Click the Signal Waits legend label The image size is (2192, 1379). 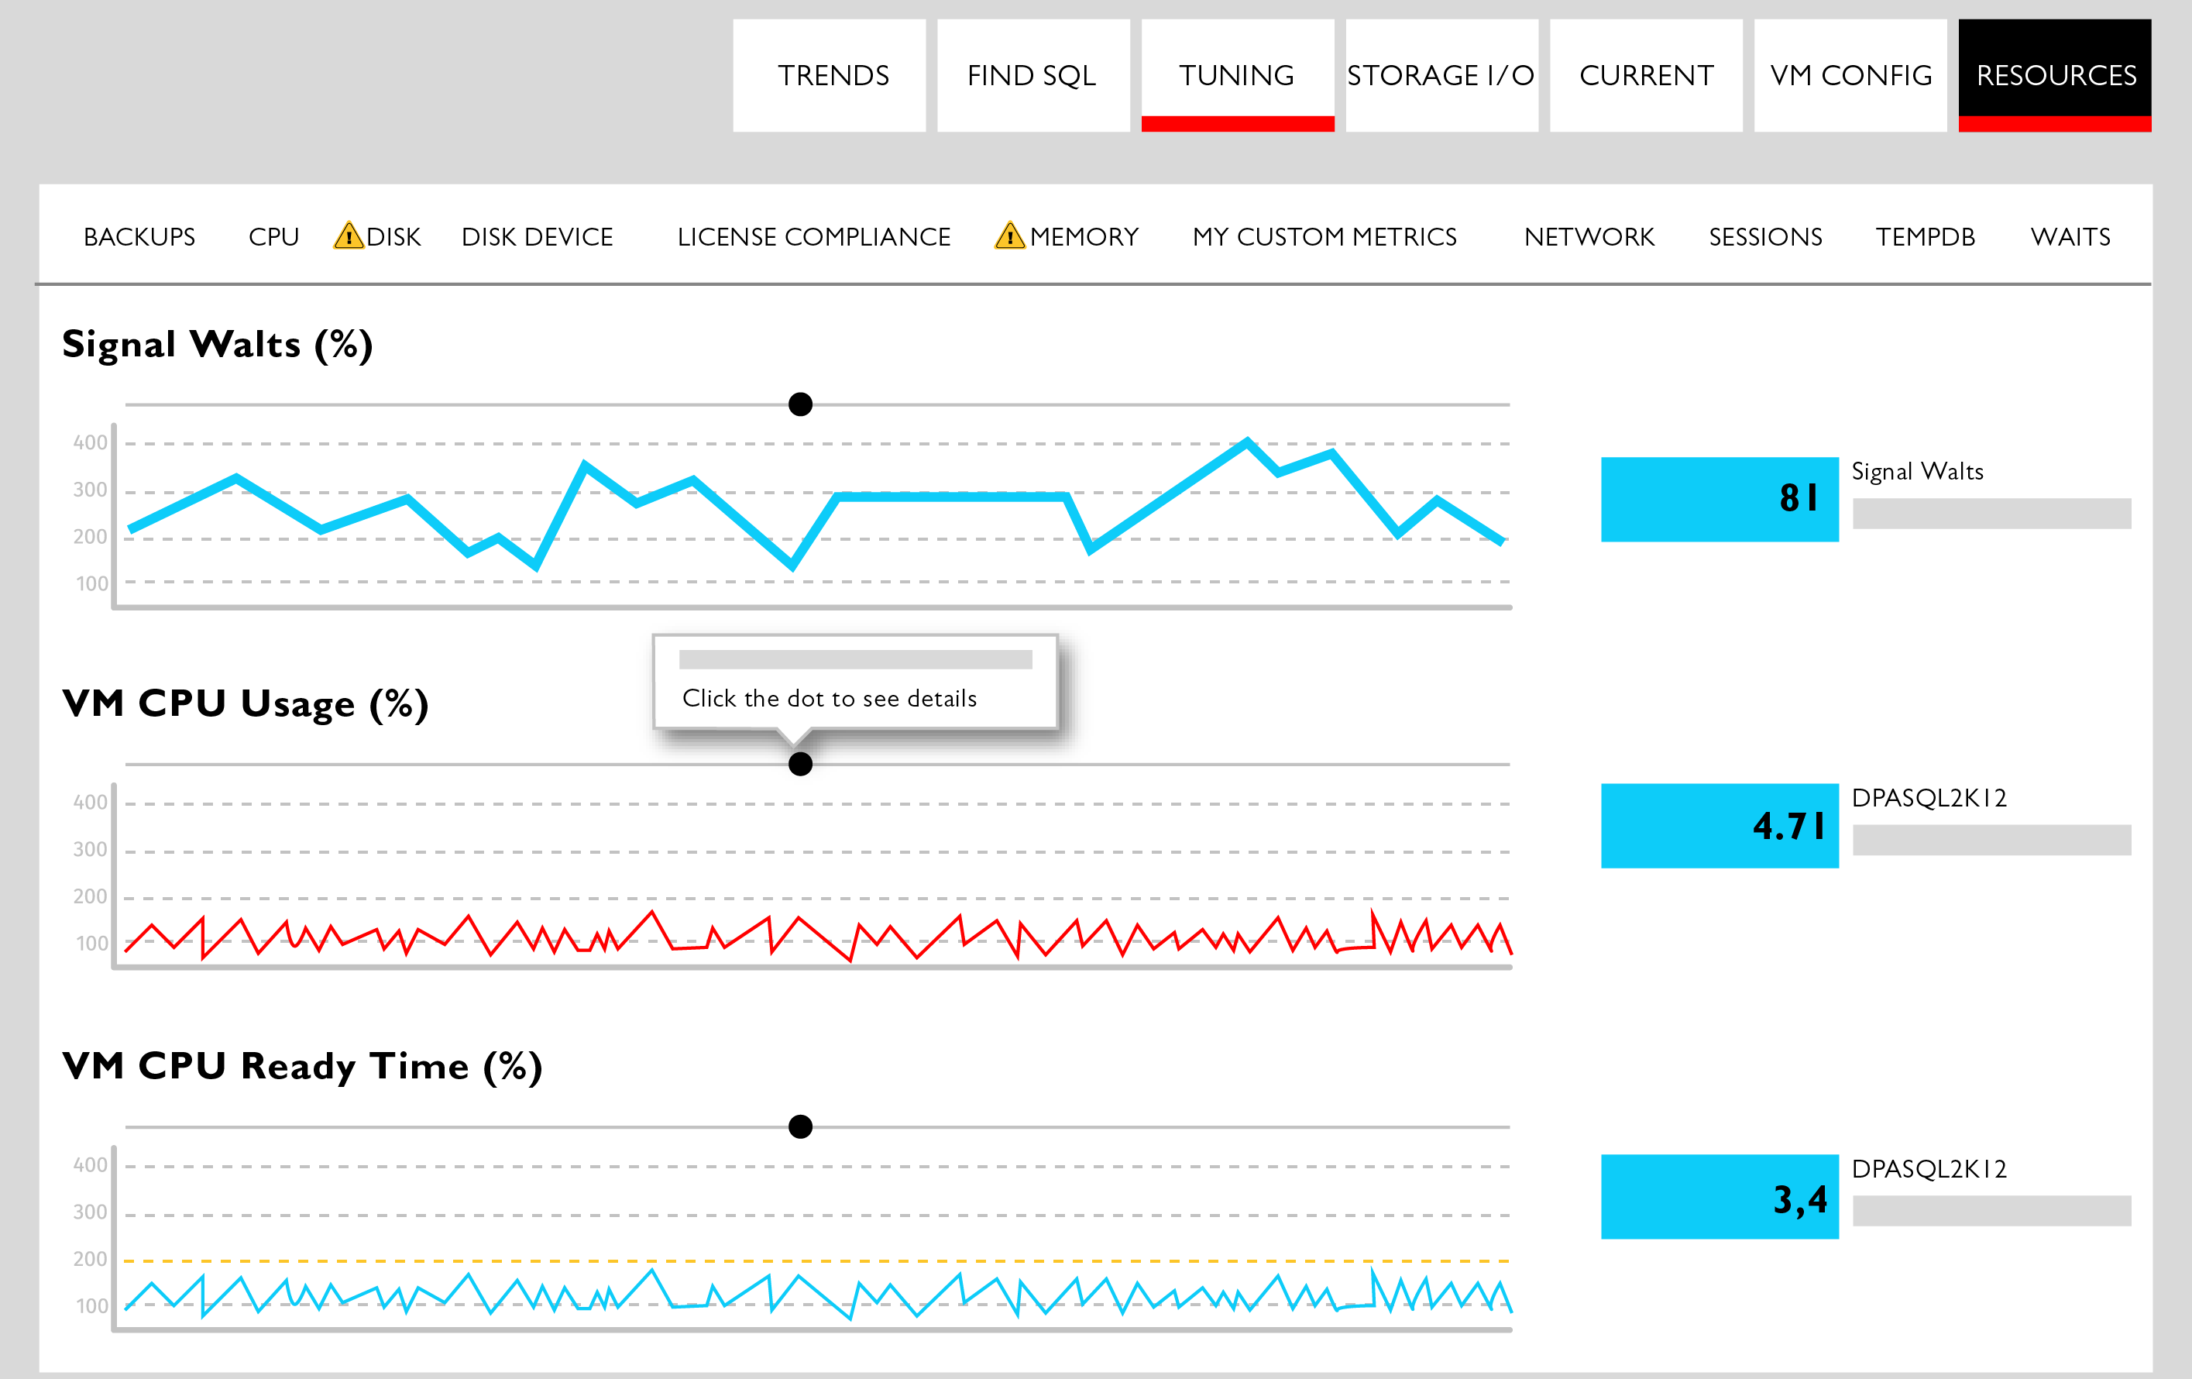point(1917,472)
